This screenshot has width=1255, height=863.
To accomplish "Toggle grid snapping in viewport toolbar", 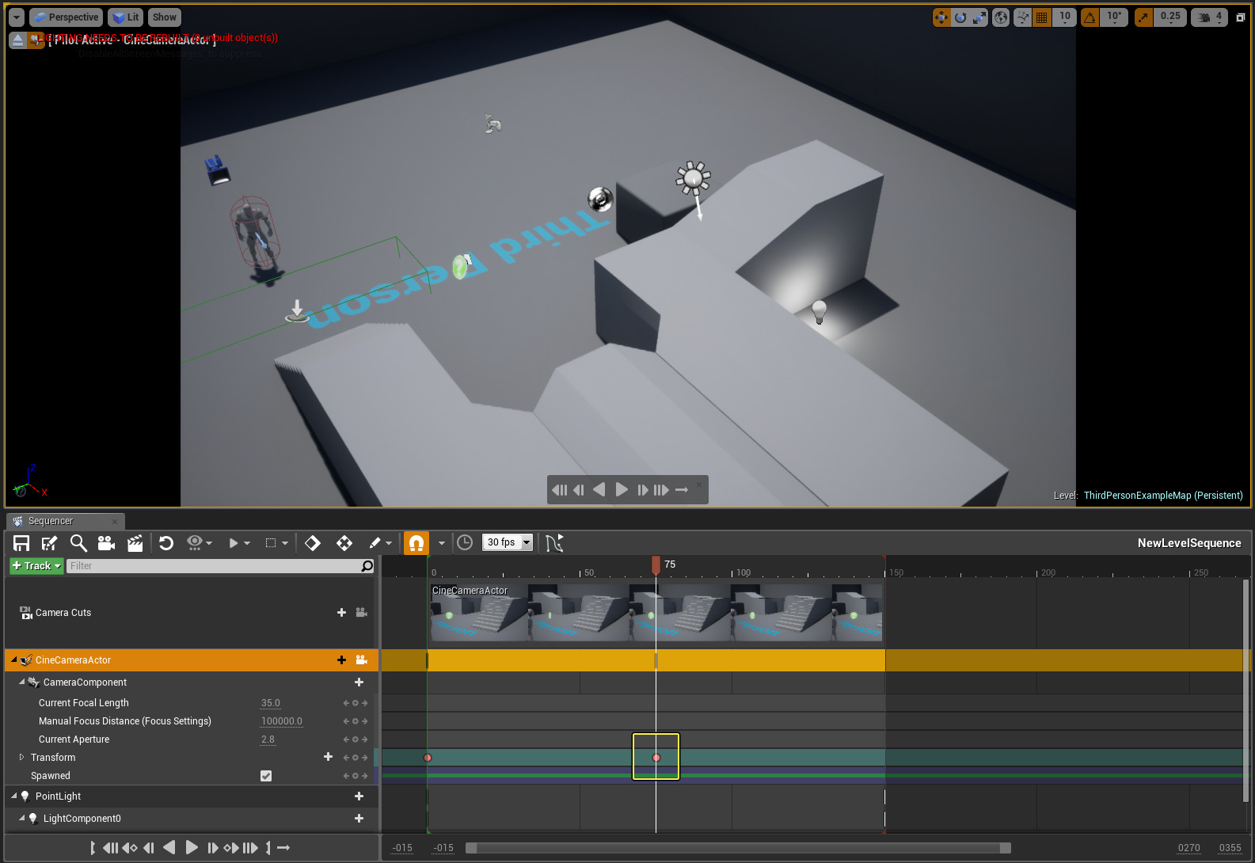I will click(1042, 17).
